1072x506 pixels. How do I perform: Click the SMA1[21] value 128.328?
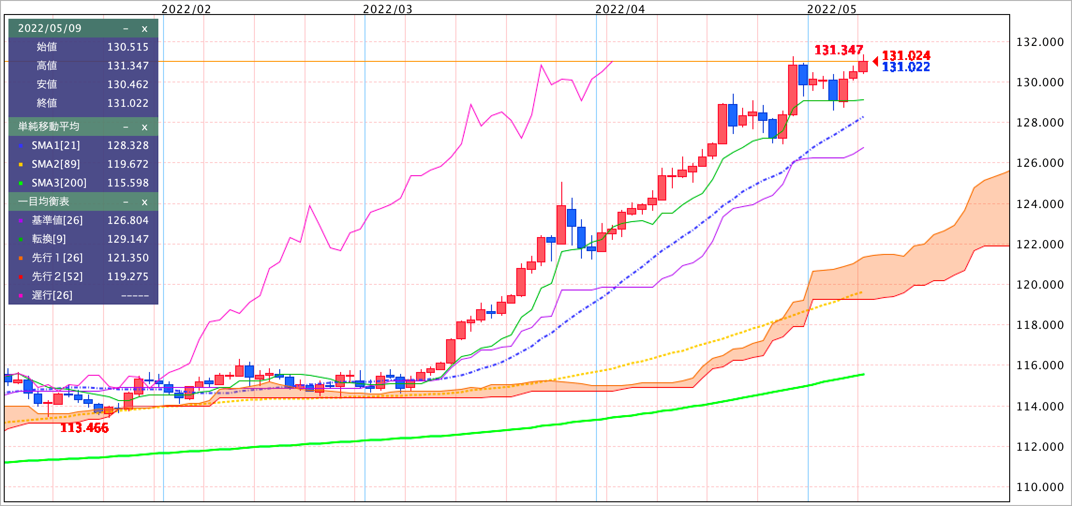point(128,146)
